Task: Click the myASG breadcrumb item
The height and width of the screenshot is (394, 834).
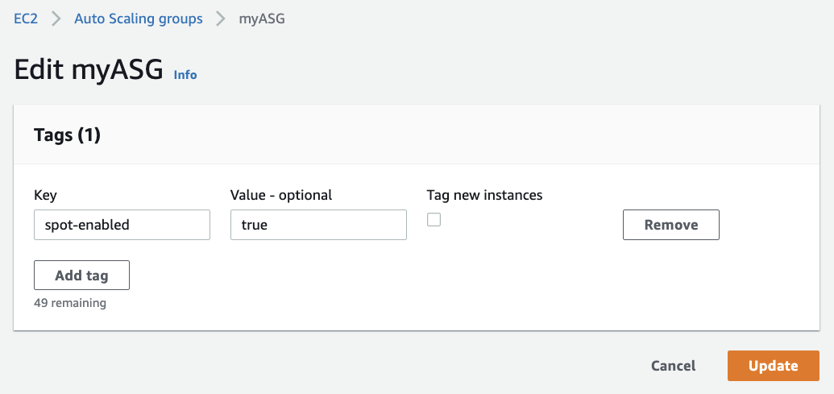Action: 262,19
